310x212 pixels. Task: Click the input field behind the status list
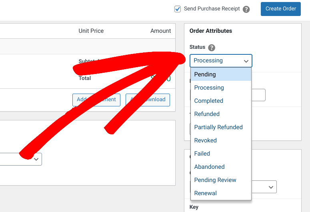tap(258, 95)
